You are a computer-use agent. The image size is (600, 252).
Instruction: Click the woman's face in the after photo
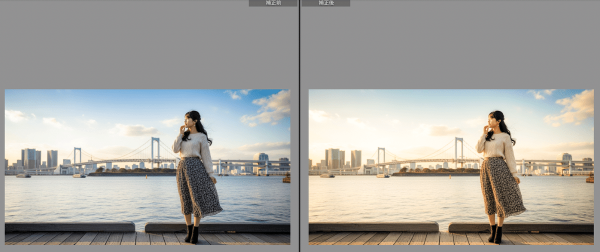tap(492, 121)
